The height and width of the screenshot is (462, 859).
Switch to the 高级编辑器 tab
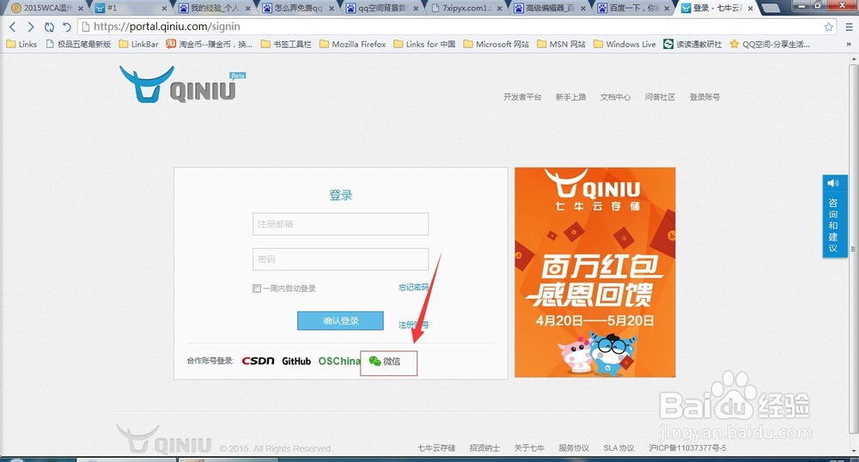550,9
